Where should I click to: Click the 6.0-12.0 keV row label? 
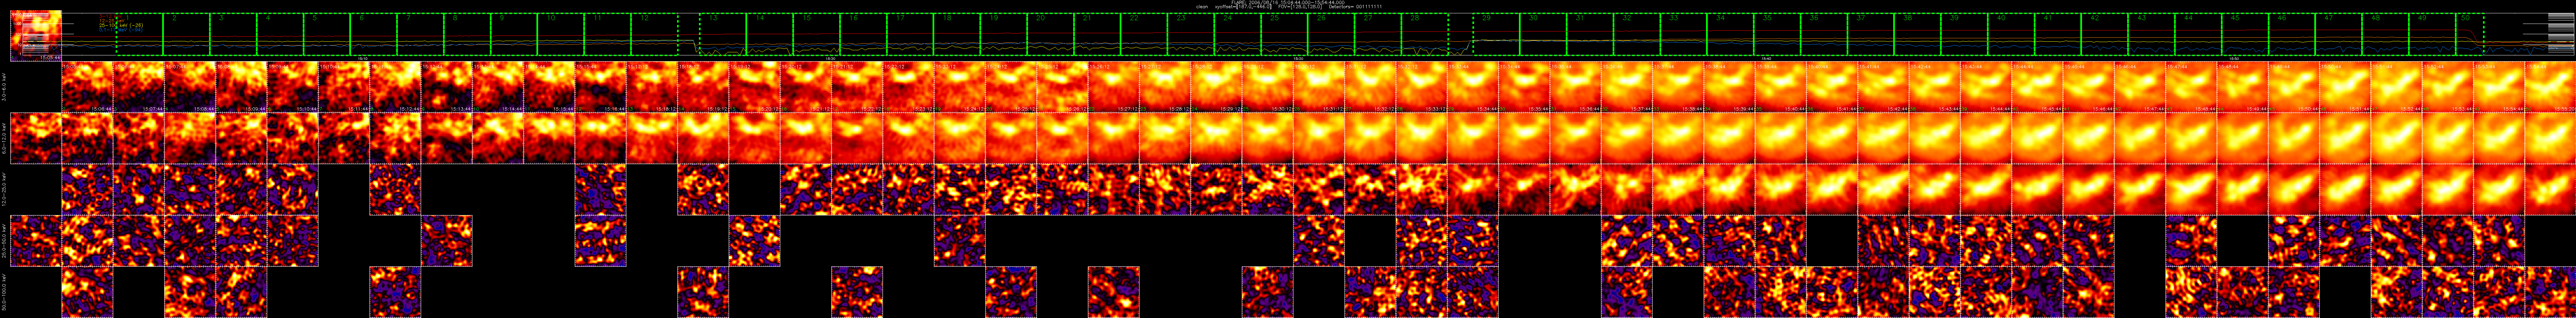pos(4,138)
